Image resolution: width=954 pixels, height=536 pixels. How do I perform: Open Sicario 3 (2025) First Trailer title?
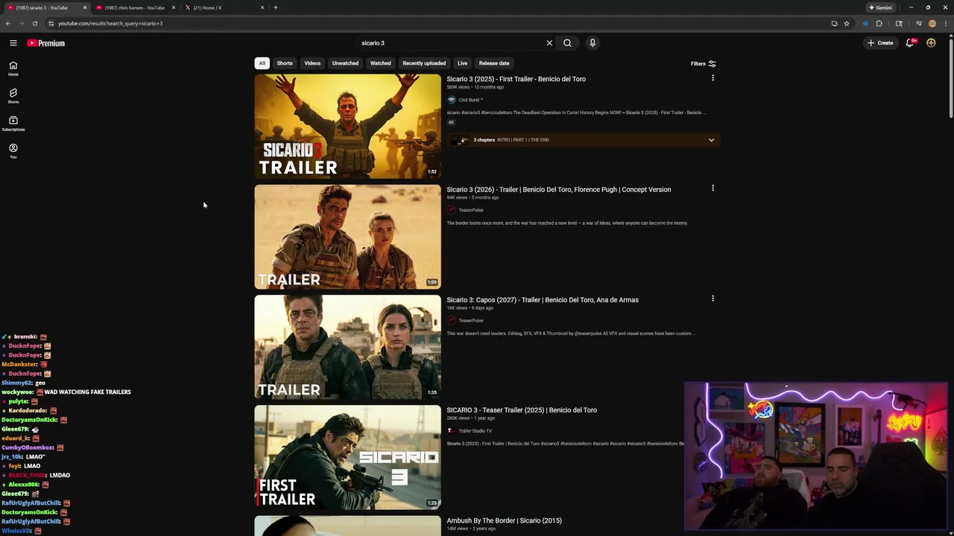click(516, 79)
